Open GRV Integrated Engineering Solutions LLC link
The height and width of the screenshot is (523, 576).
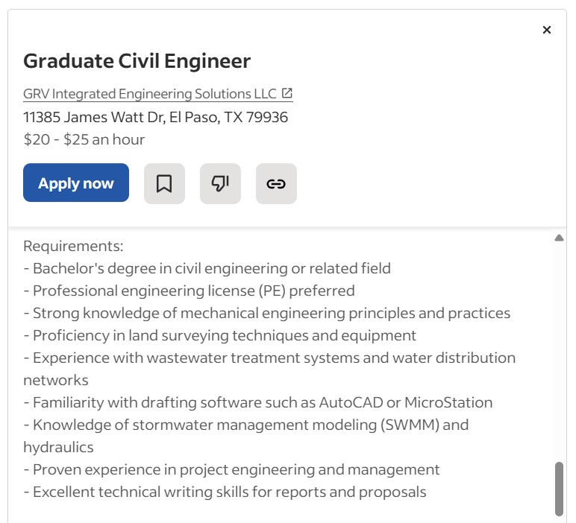(x=149, y=94)
